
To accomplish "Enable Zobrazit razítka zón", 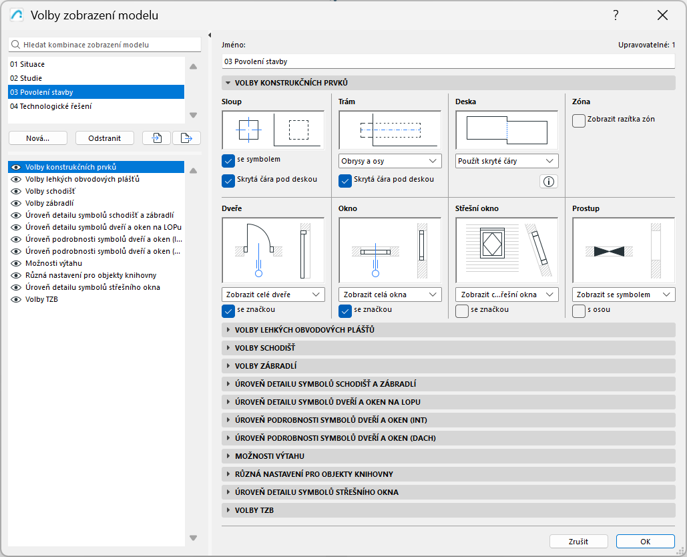I will [x=579, y=120].
